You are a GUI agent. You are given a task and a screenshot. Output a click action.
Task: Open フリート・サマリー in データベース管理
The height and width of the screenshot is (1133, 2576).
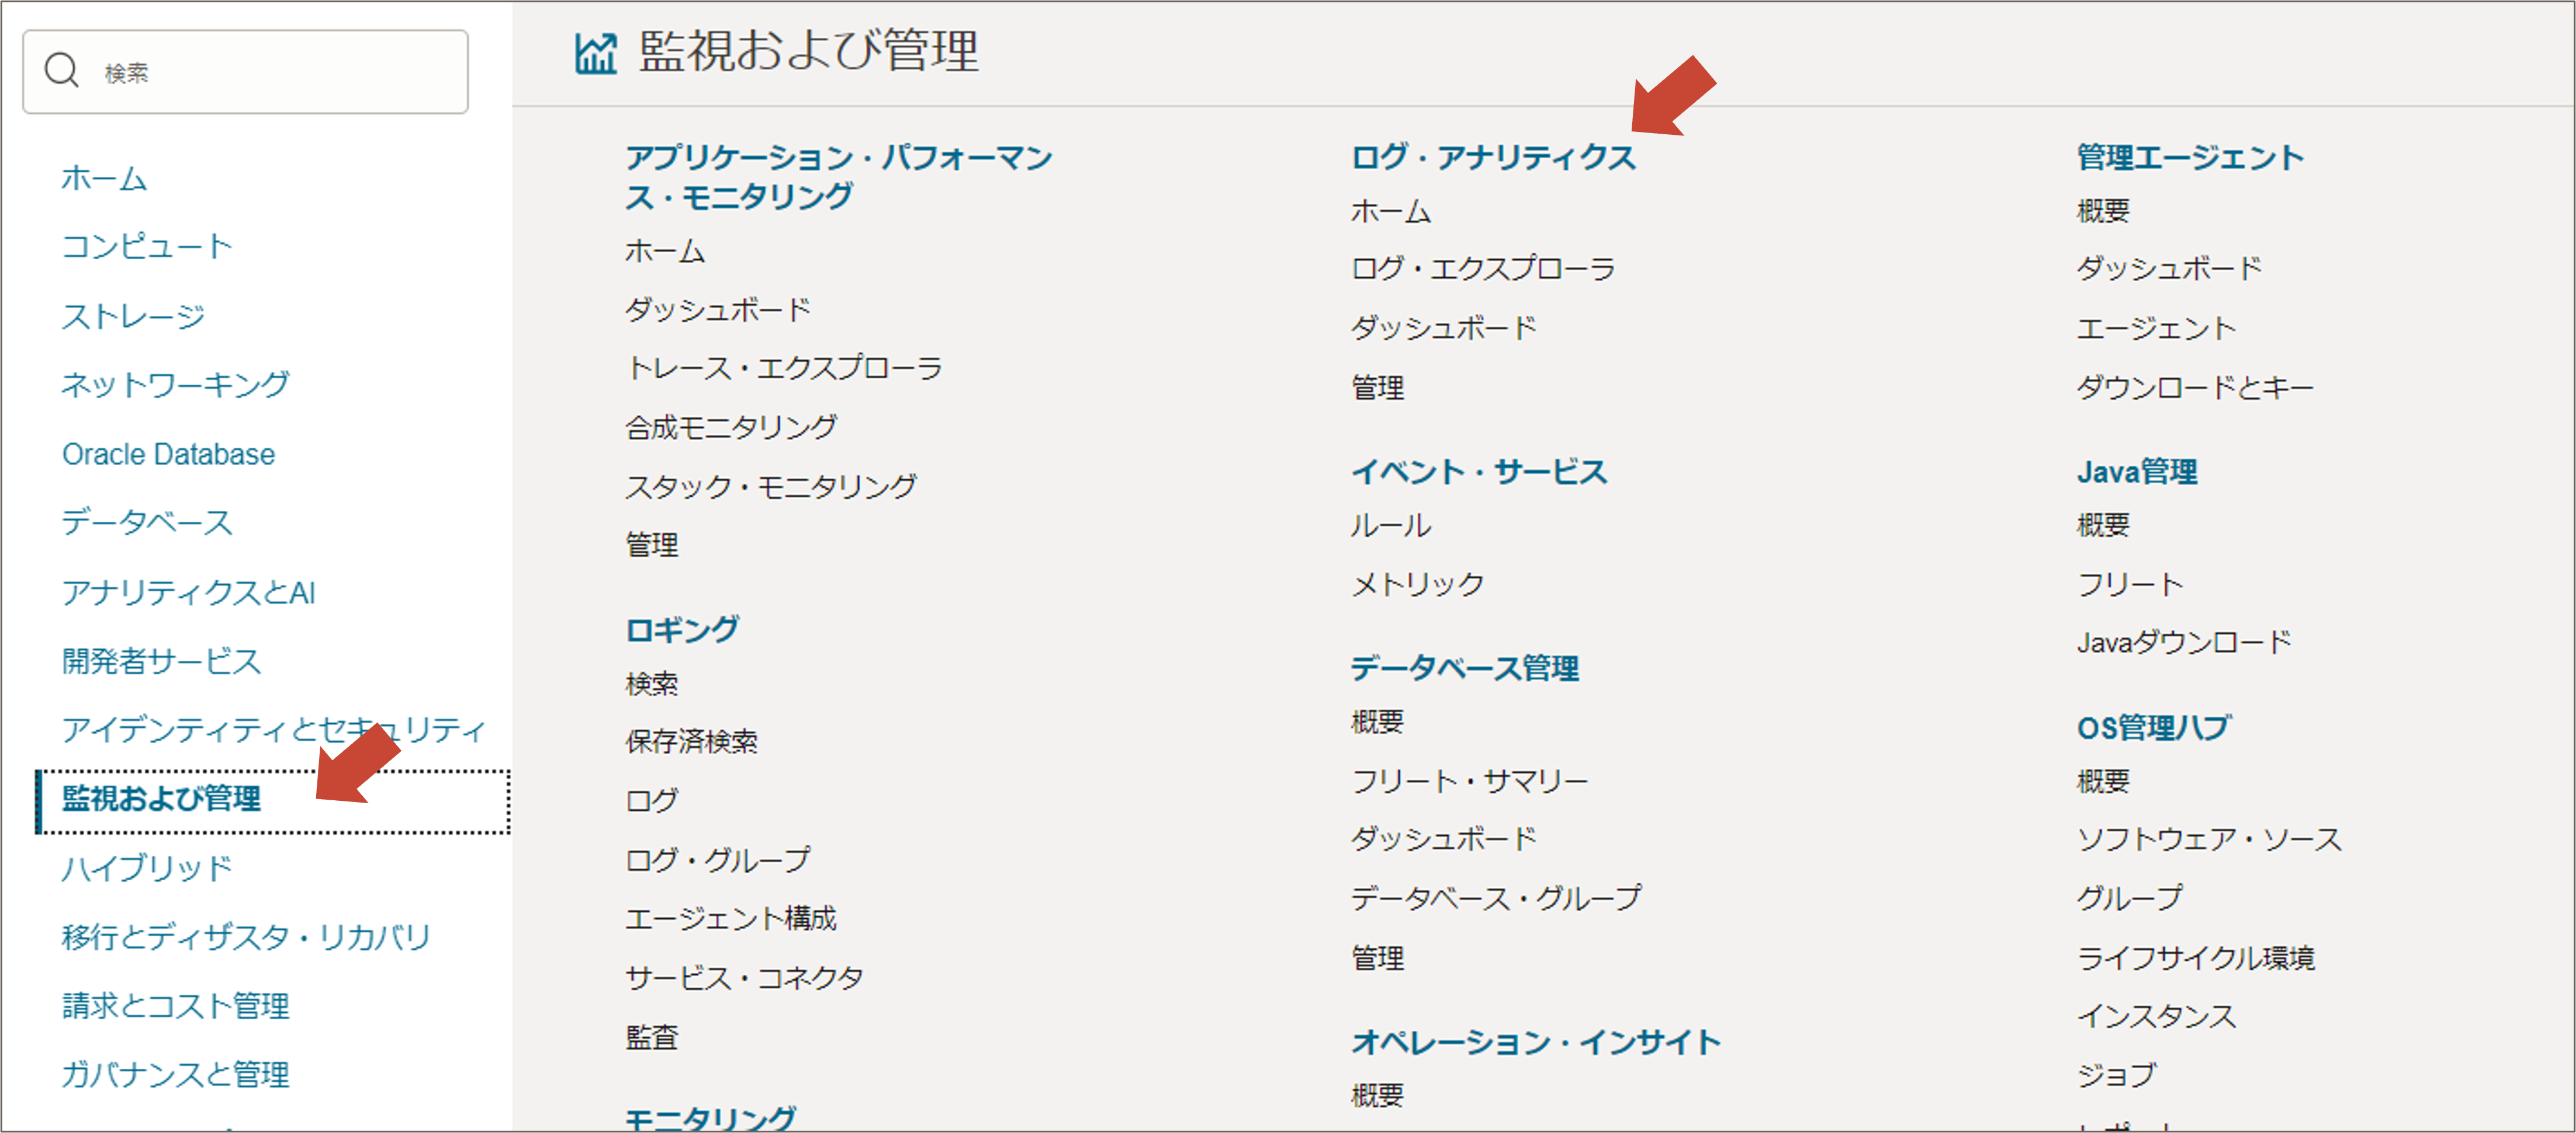click(1469, 782)
